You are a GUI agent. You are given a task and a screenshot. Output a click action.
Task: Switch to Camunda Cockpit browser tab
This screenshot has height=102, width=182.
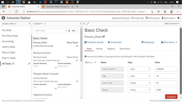pyautogui.click(x=58, y=7)
